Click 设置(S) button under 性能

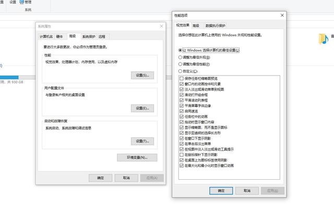[x=142, y=76]
